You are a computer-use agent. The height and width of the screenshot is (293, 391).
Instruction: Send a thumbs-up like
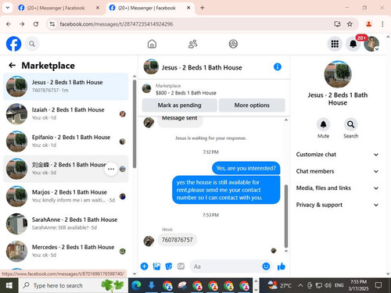282,266
